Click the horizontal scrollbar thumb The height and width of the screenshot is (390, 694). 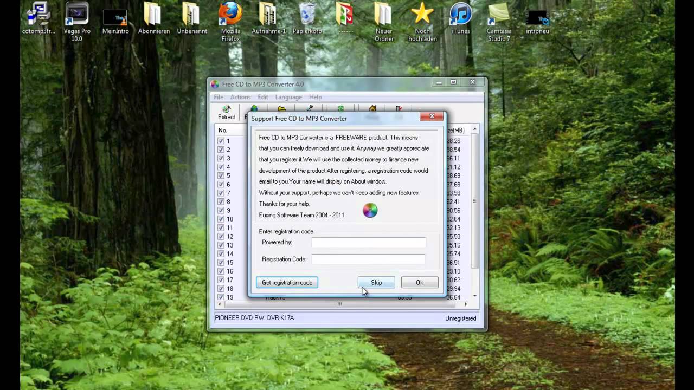339,304
